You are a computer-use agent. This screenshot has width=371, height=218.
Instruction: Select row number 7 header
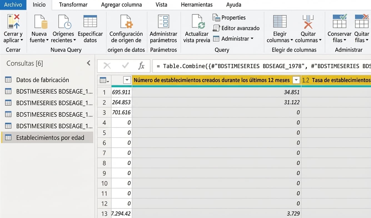104,153
